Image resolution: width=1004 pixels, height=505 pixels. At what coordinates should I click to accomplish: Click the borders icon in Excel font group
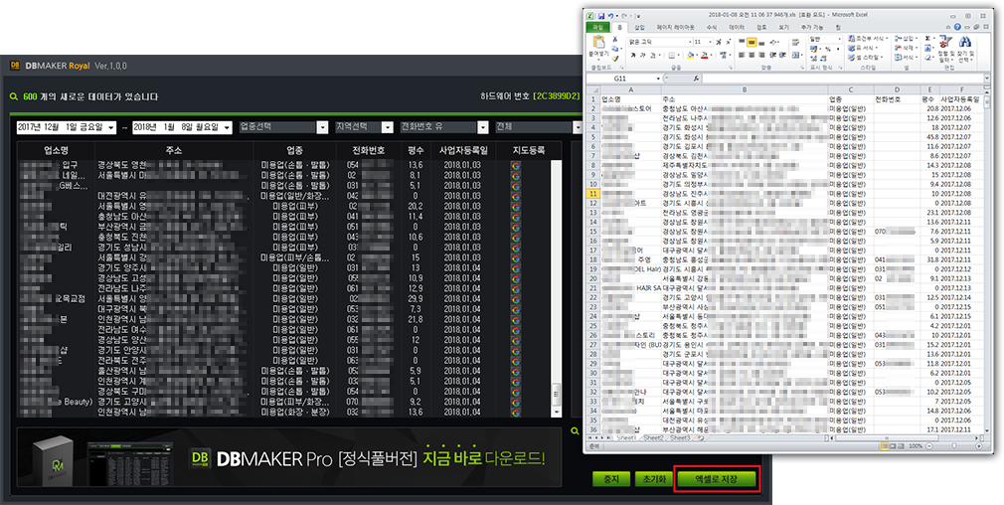(672, 56)
